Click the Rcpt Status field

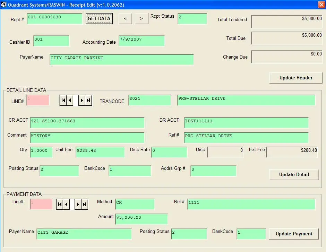click(x=192, y=19)
